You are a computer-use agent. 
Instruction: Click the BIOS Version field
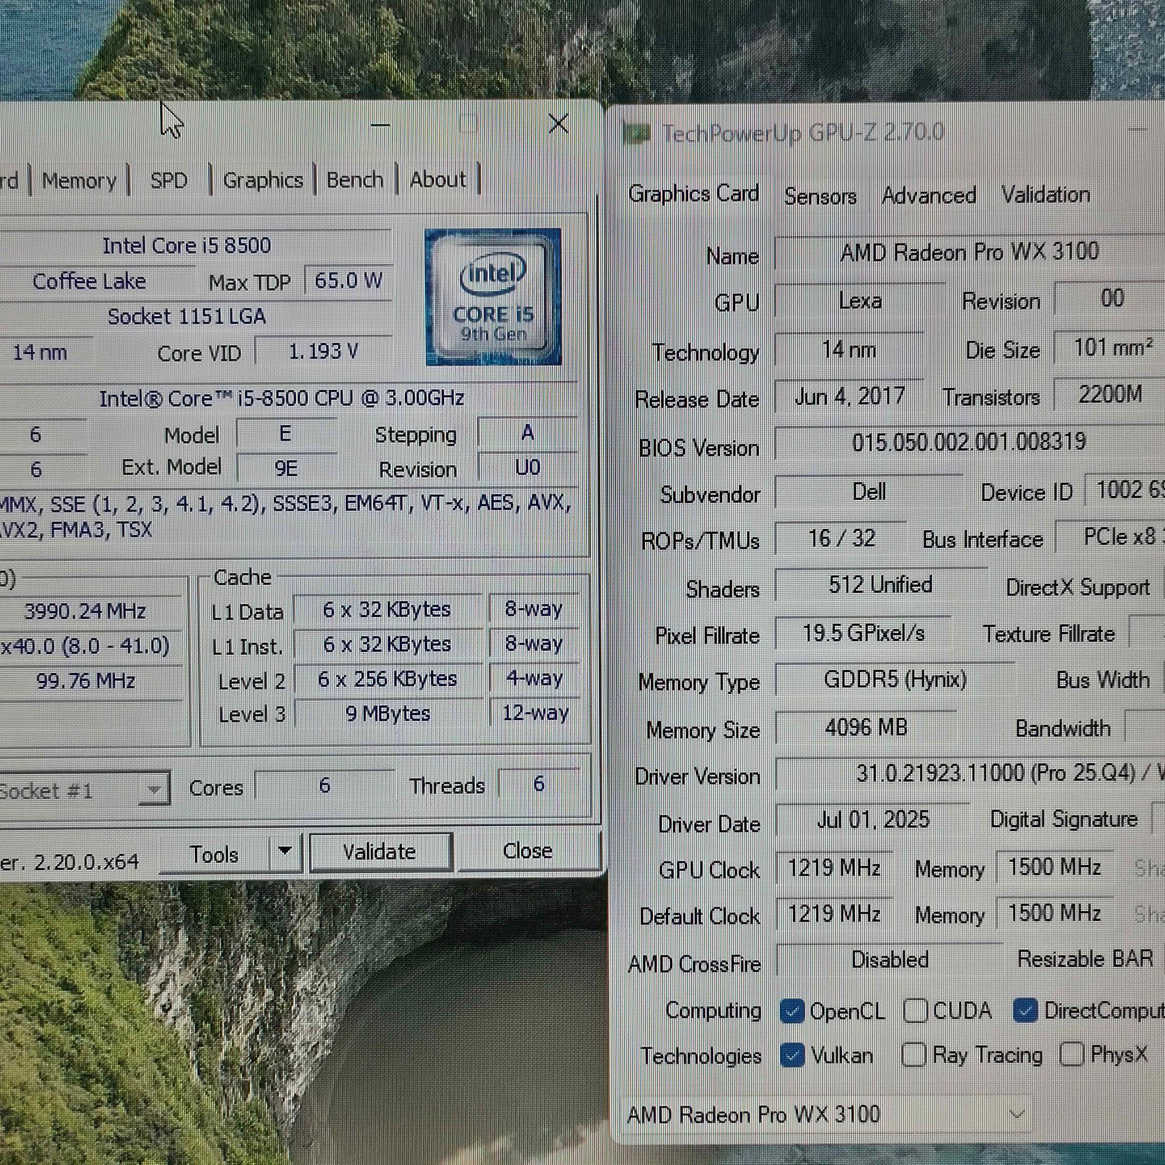(x=970, y=442)
